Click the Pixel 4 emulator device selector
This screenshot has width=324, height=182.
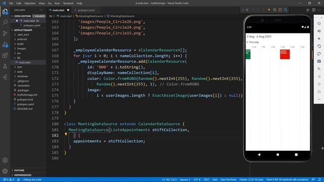287,179
